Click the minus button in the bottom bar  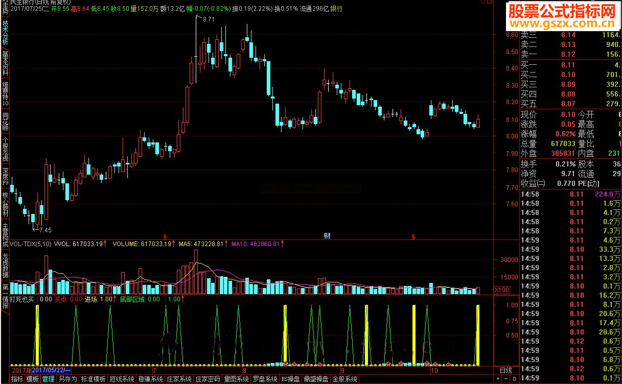point(506,379)
